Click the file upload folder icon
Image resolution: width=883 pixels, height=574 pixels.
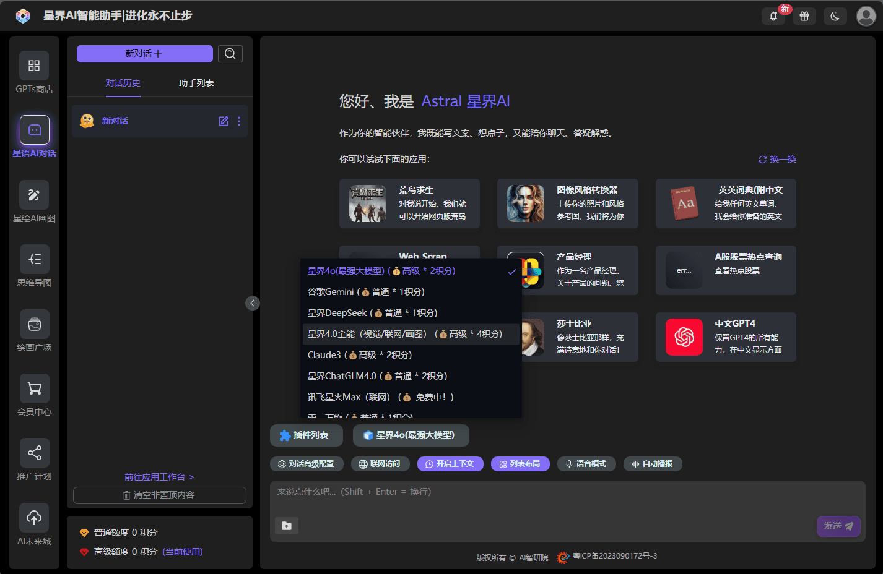coord(287,526)
